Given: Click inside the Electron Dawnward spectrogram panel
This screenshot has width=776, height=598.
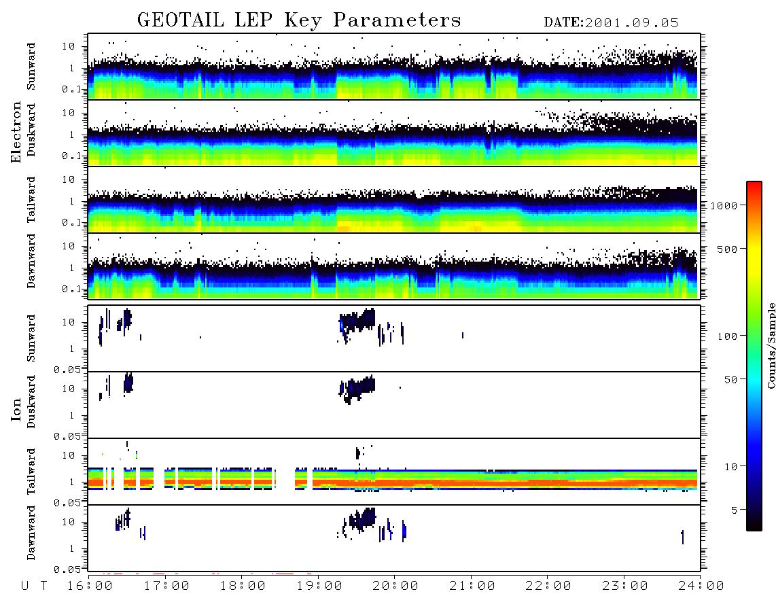Looking at the screenshot, I should (x=394, y=266).
